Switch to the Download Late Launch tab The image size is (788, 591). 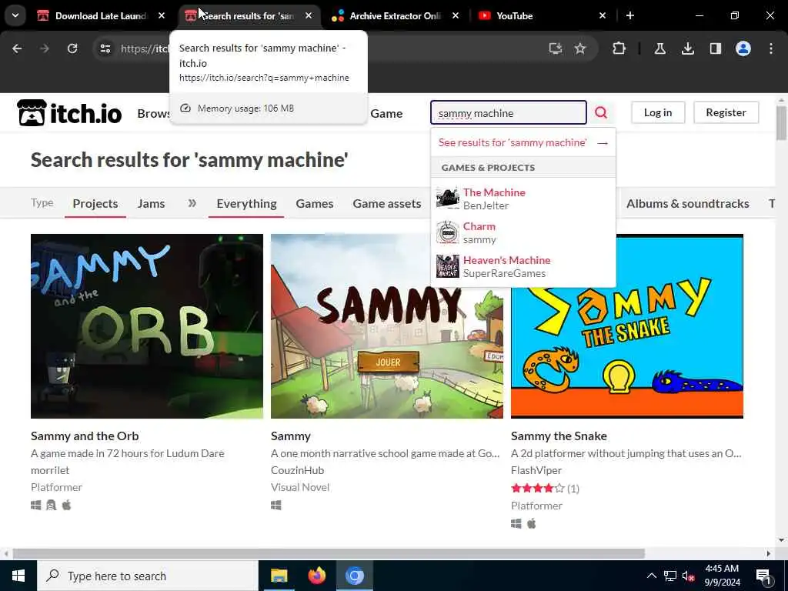[x=101, y=15]
